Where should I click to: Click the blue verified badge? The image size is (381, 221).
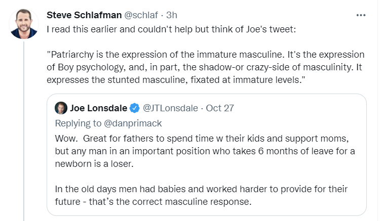(135, 108)
